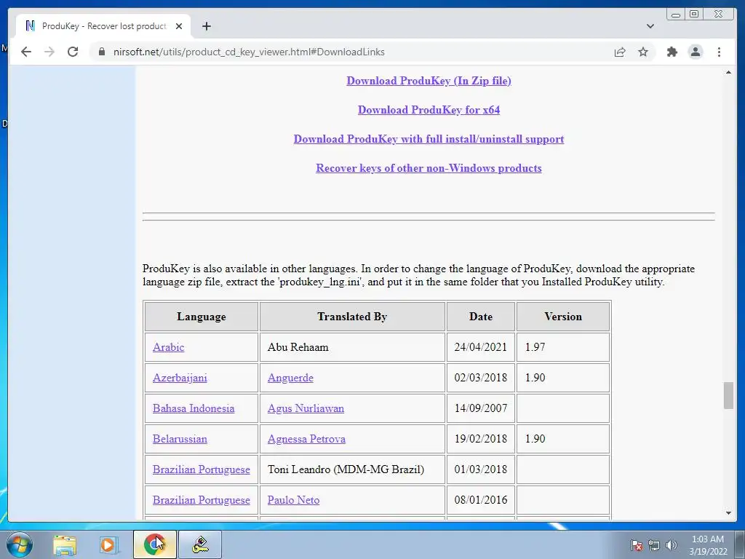This screenshot has width=745, height=559.
Task: Switch to Chrome taskbar button
Action: [154, 544]
